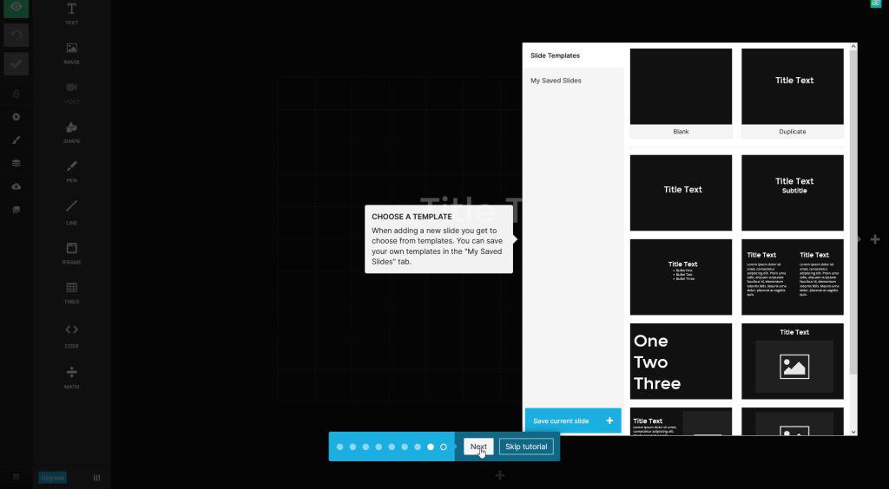Pick the Pen drawing tool

tap(71, 172)
